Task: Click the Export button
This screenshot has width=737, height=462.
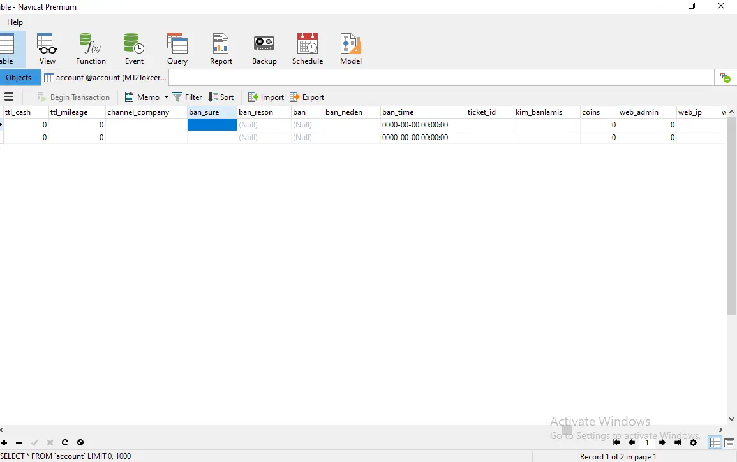Action: click(307, 97)
